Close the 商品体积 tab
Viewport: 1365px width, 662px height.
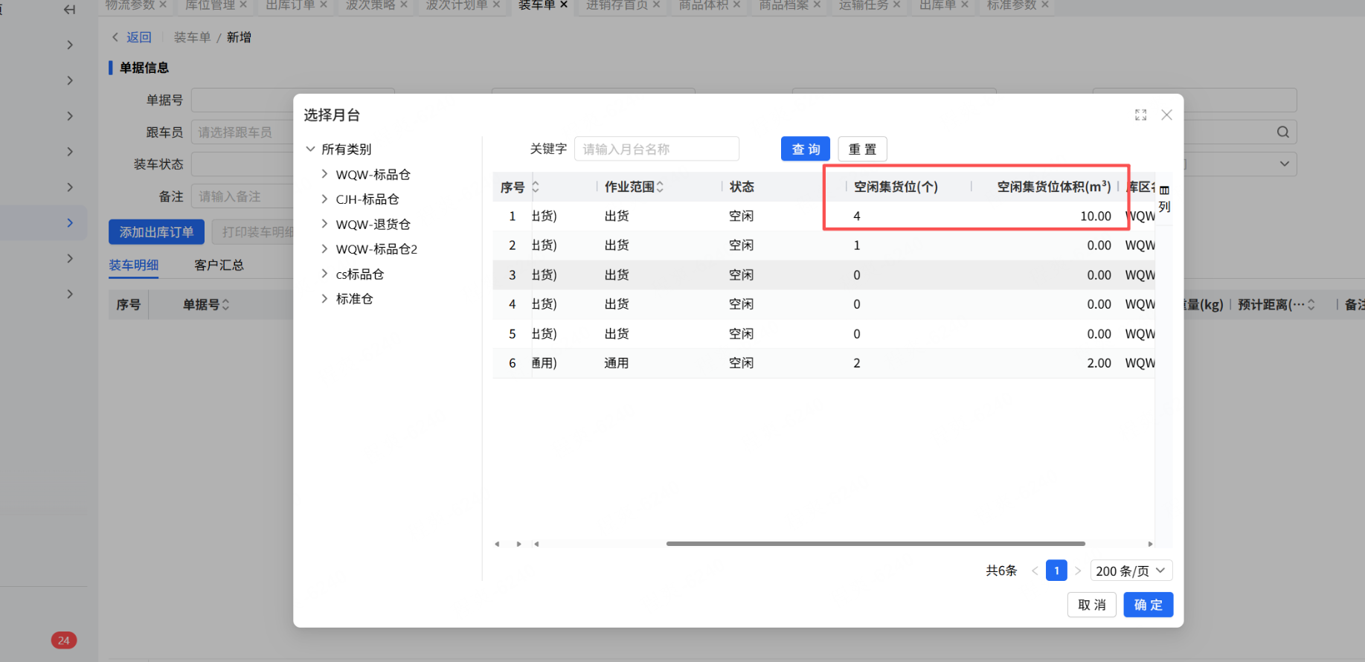click(736, 4)
